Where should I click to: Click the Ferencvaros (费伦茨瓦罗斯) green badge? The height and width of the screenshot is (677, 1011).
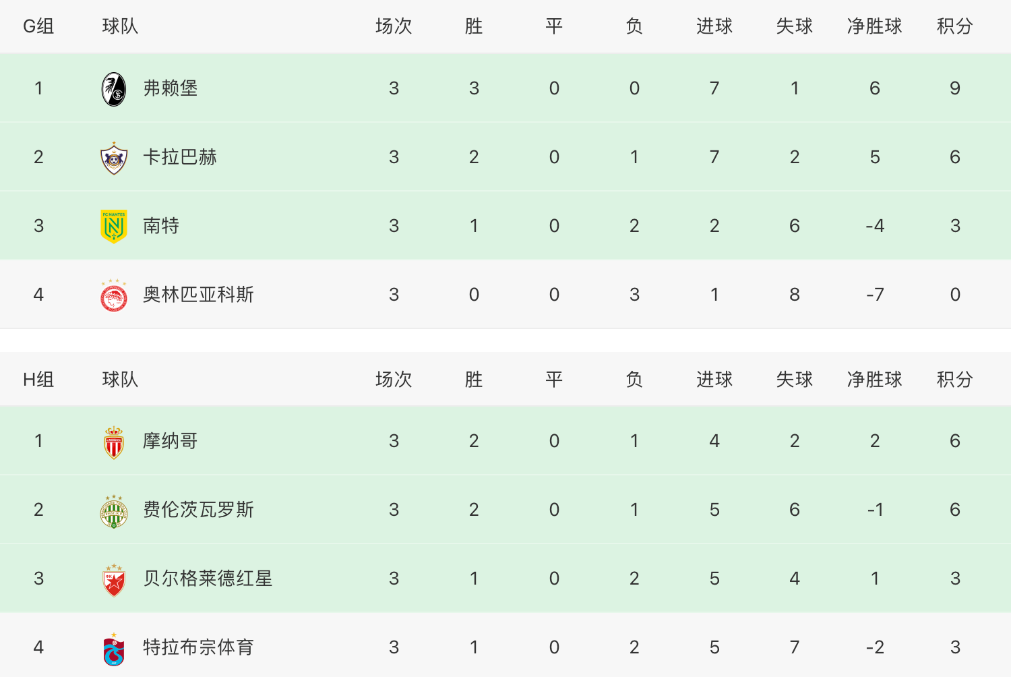point(114,510)
